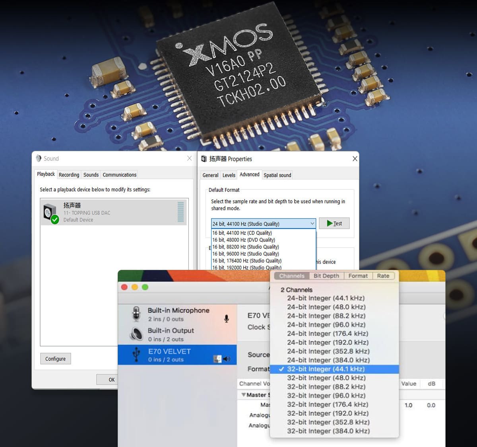Click the red close dot in Audio MIDI window

coord(124,287)
